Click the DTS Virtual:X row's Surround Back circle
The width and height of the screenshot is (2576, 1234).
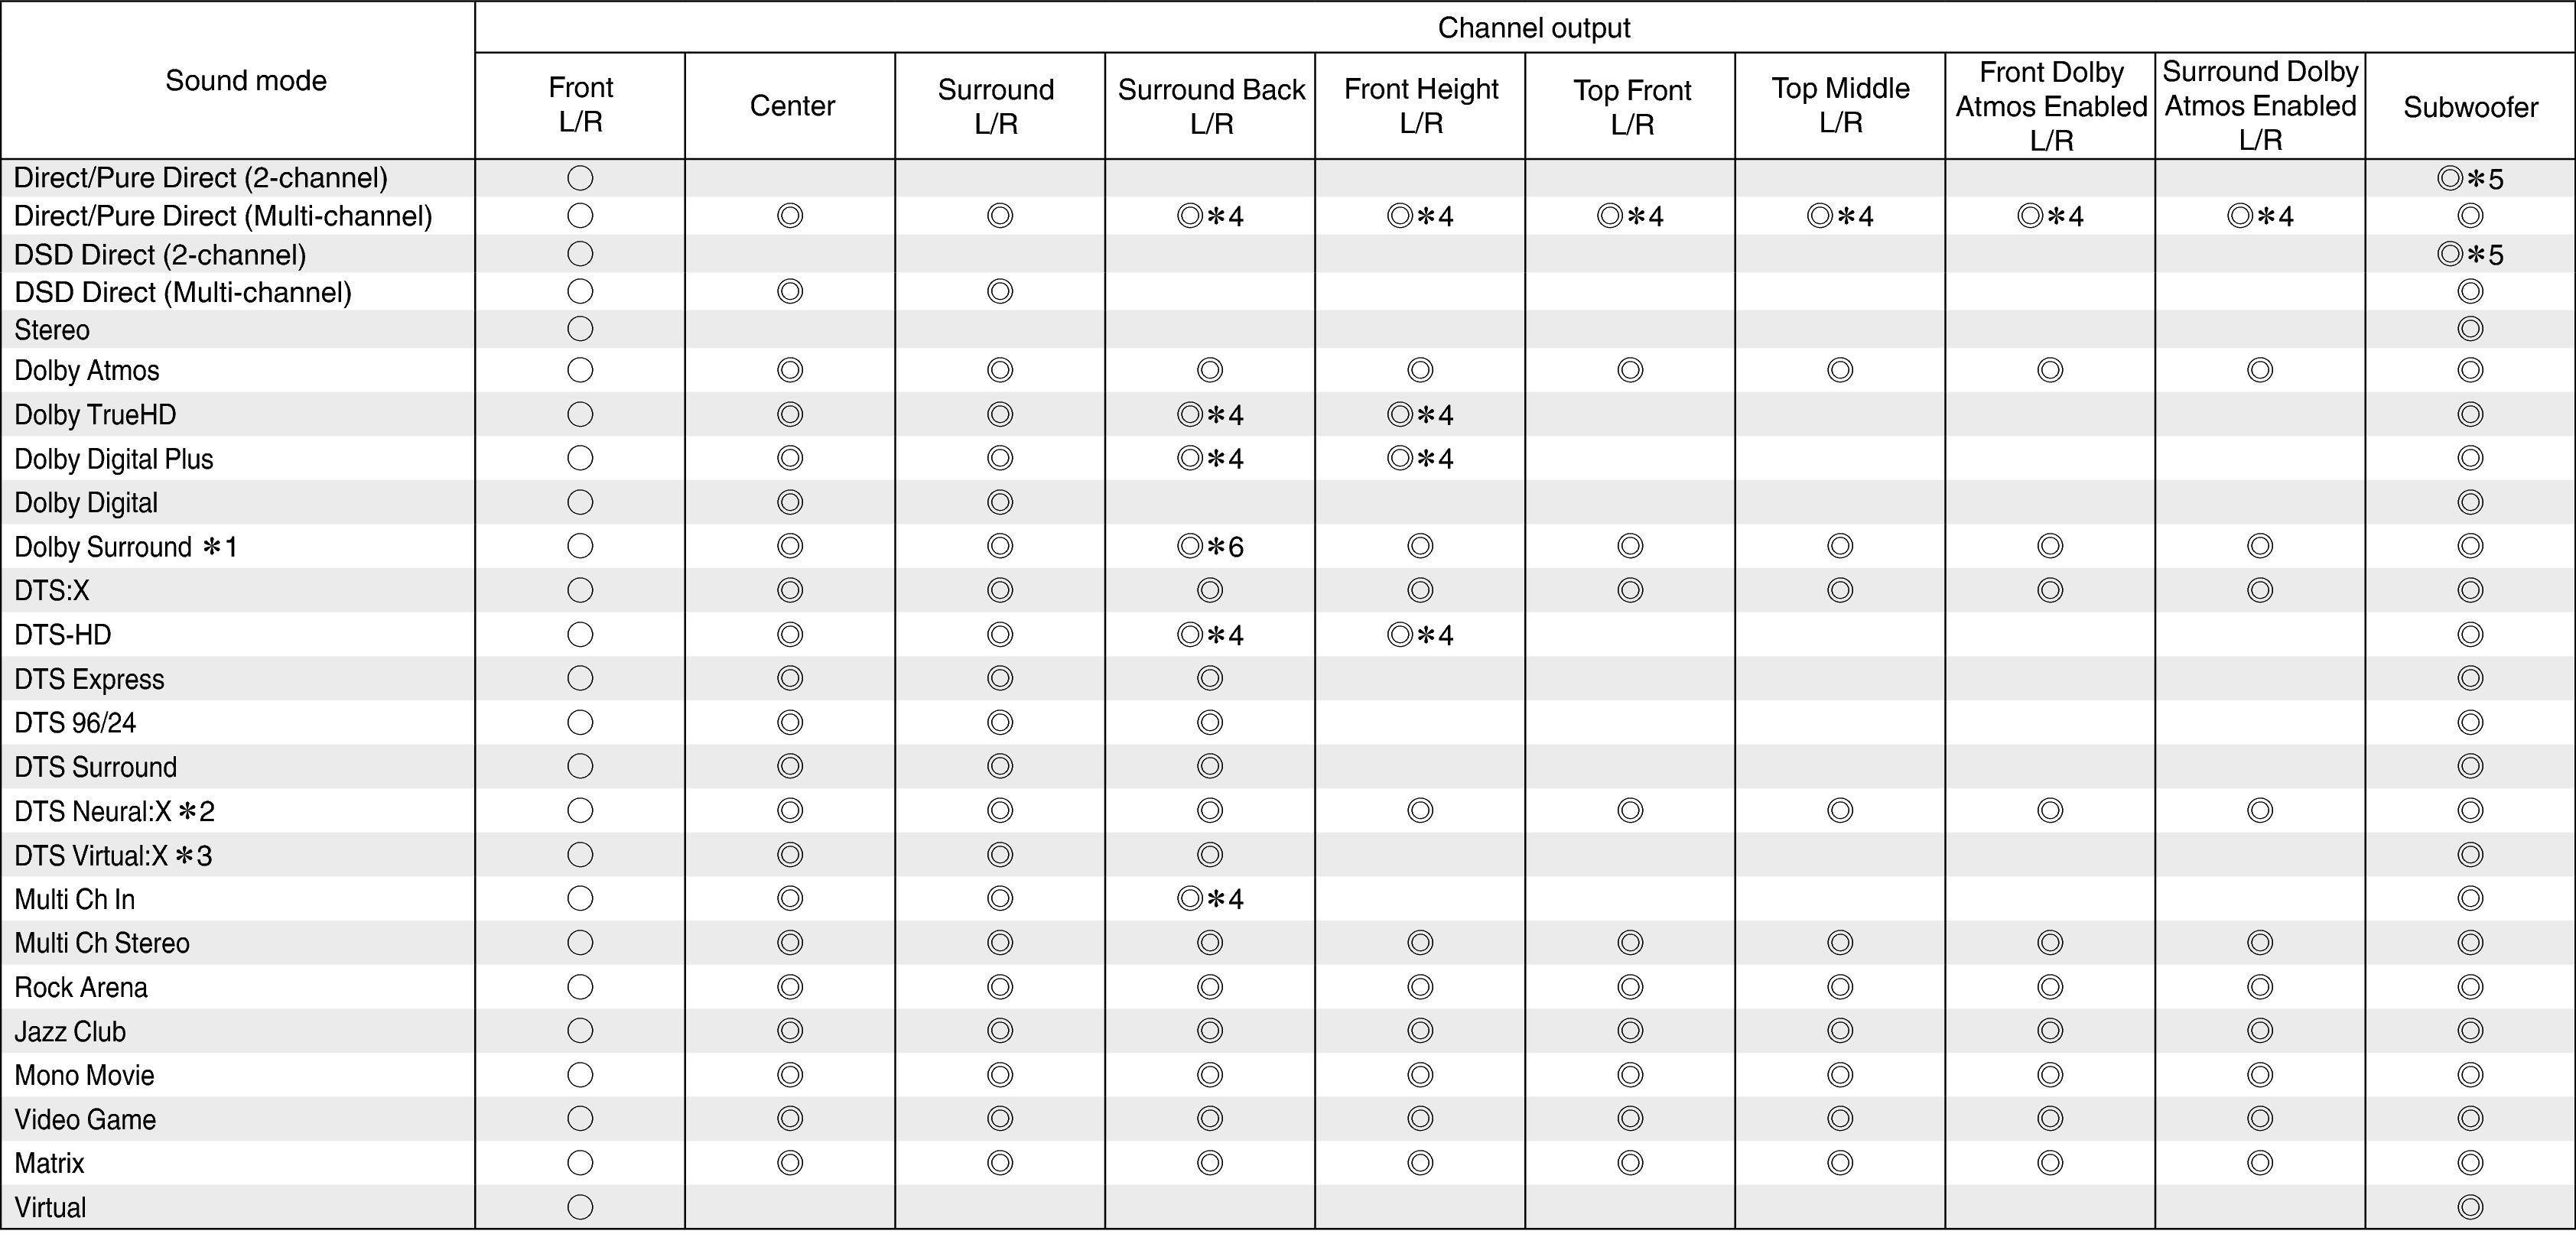(1210, 855)
